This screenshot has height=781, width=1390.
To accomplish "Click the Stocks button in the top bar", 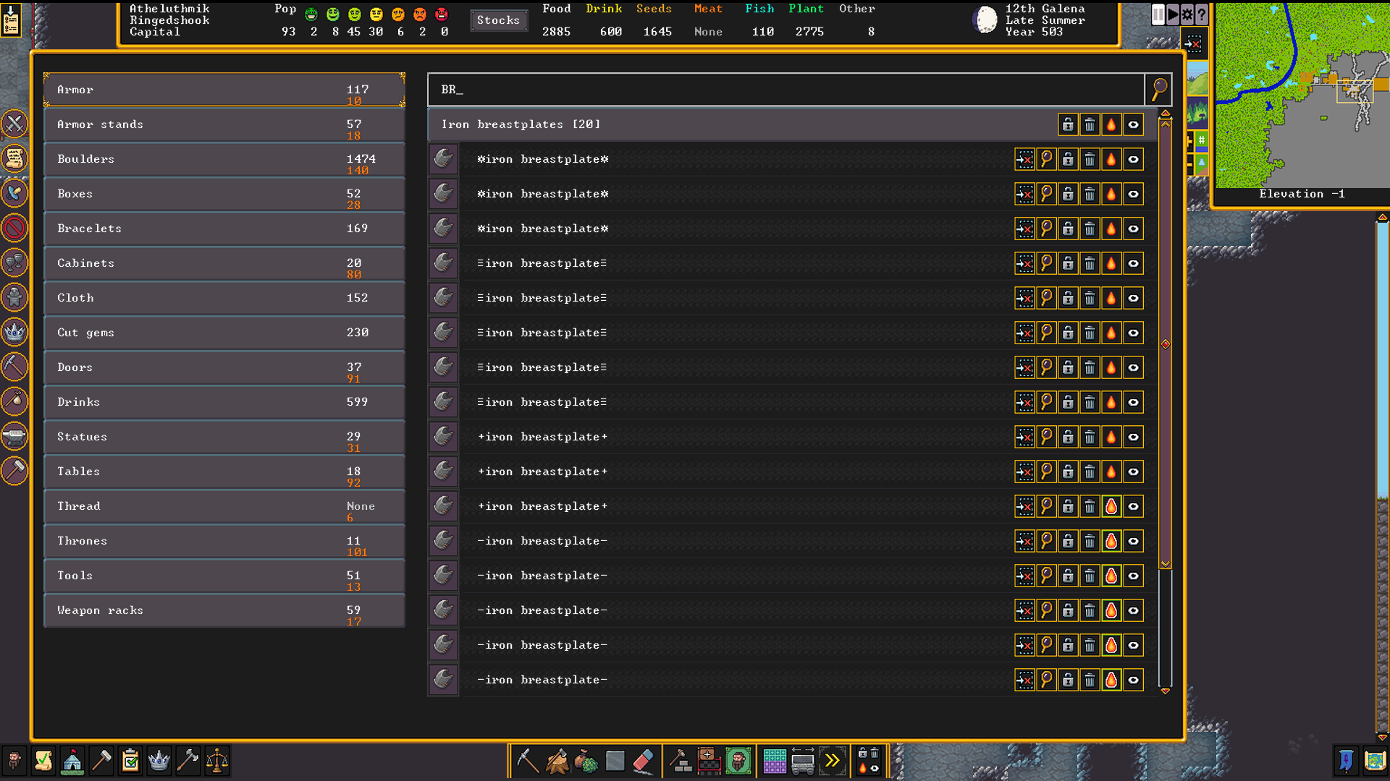I will [498, 20].
